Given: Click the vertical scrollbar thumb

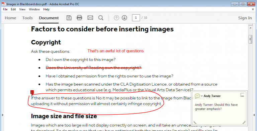Looking at the screenshot, I should [x=250, y=39].
